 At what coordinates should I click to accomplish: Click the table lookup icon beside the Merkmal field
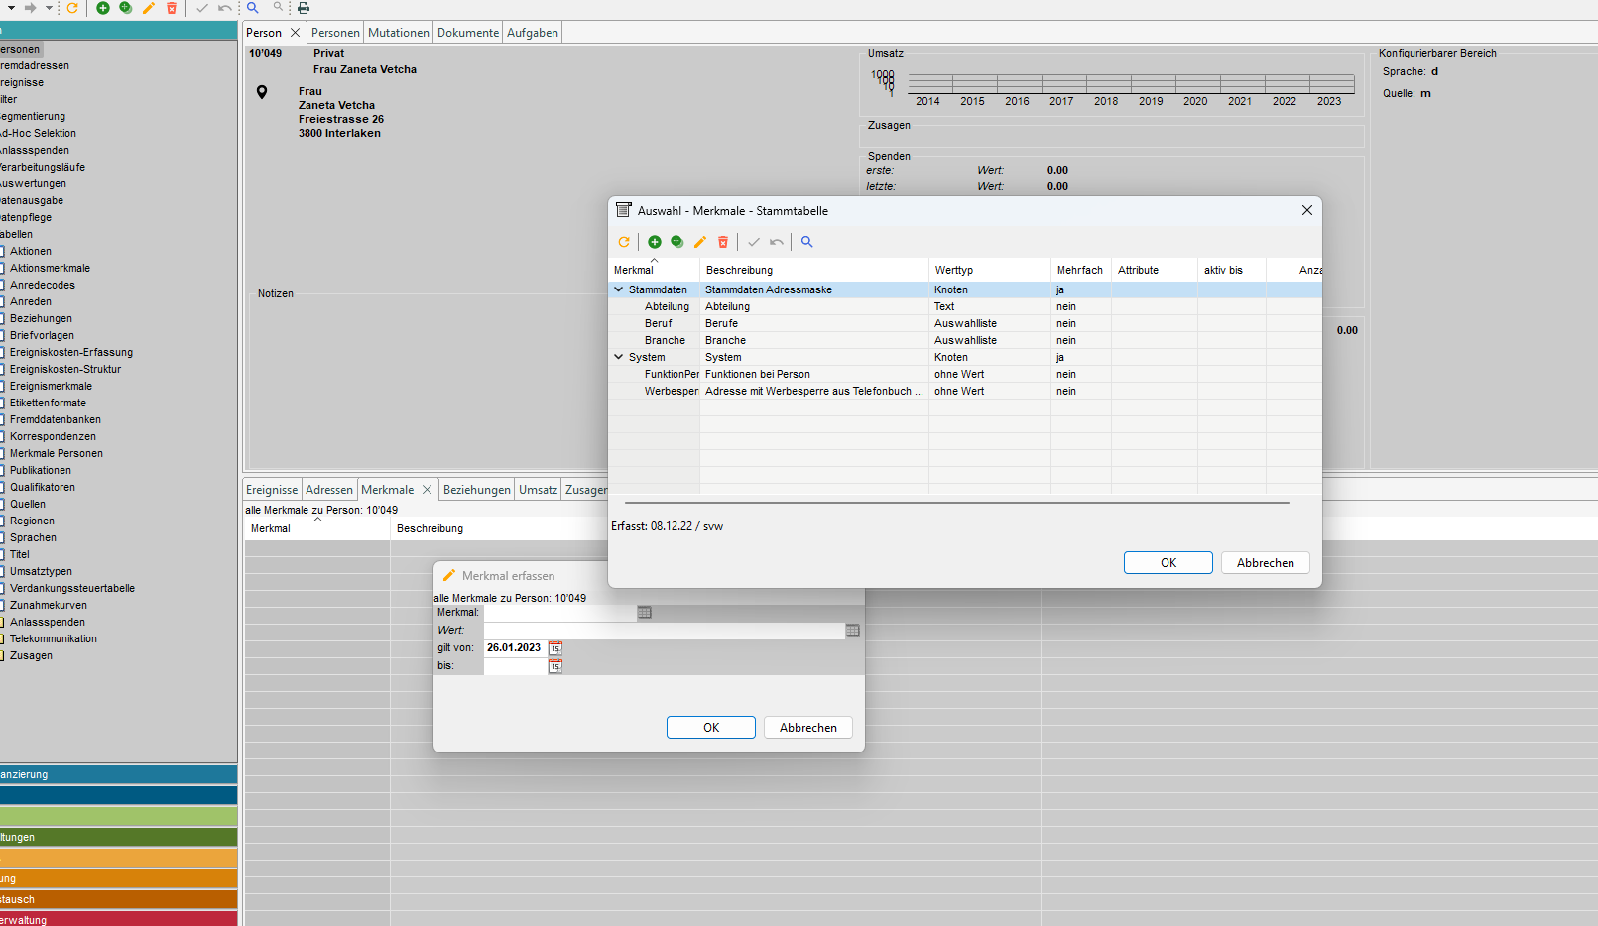(x=645, y=613)
